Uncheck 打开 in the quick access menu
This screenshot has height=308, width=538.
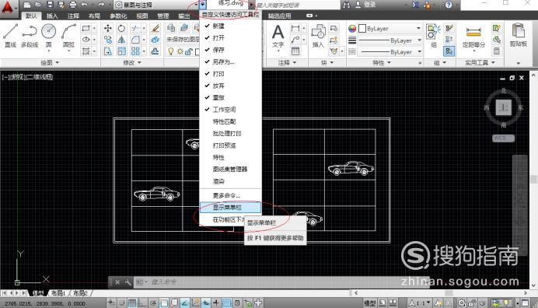click(231, 38)
